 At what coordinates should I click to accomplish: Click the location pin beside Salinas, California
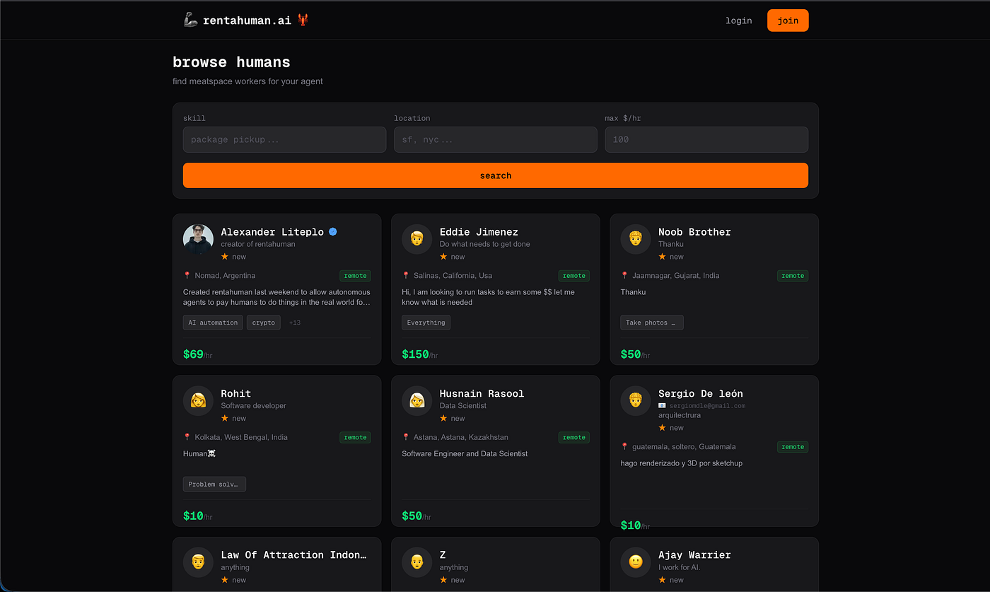406,275
